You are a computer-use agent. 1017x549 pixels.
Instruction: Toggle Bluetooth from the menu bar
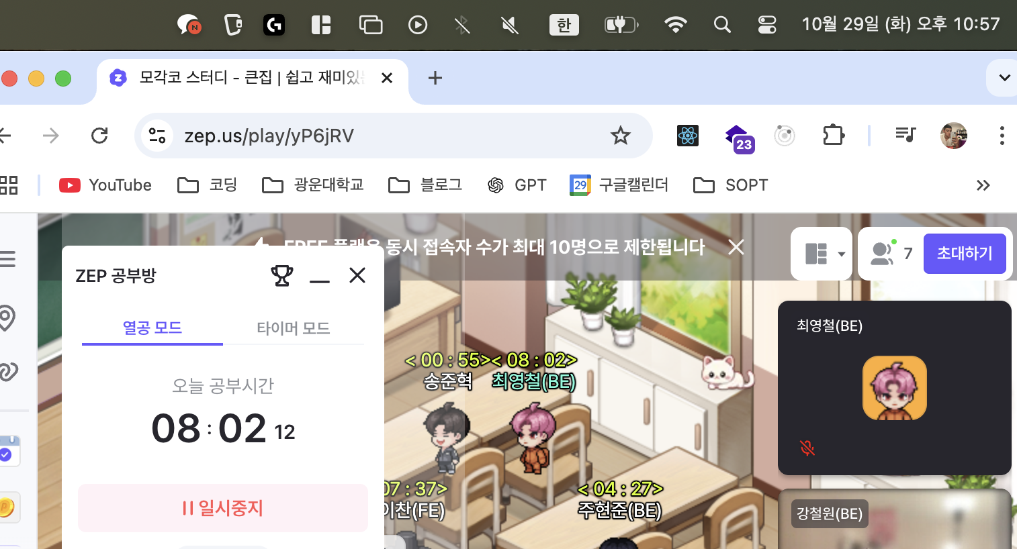(462, 26)
